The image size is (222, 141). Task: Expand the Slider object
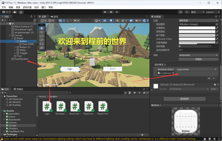15,50
